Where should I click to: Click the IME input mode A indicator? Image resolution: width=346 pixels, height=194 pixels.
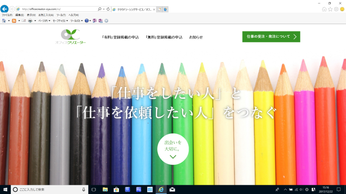[x=313, y=189]
